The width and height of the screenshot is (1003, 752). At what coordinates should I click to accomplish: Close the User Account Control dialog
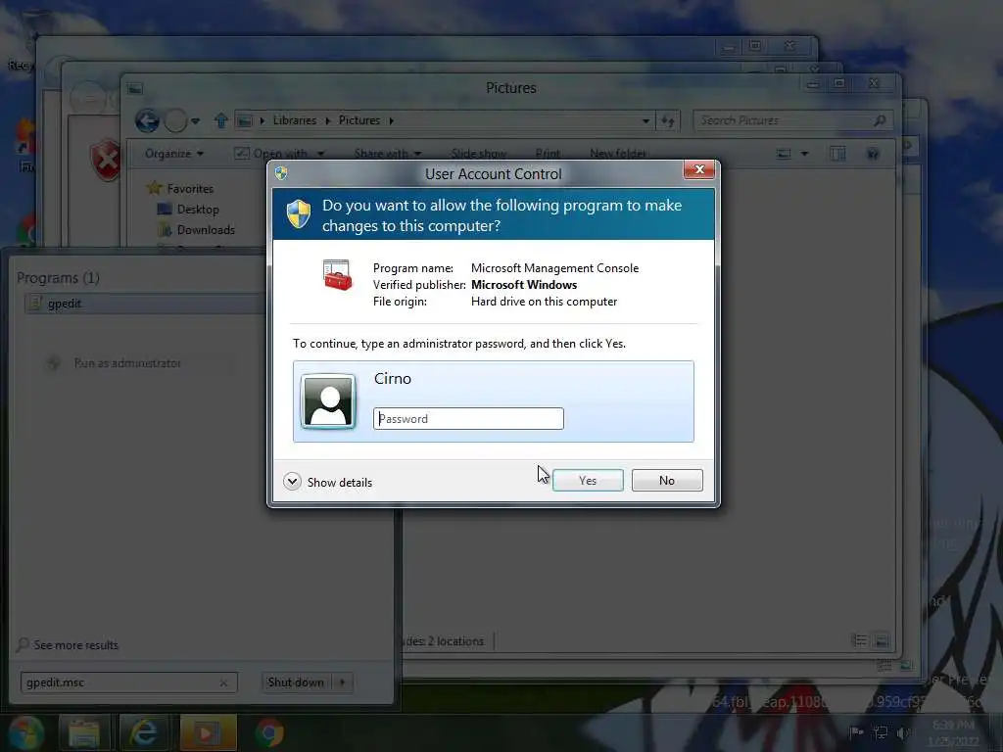pos(698,169)
